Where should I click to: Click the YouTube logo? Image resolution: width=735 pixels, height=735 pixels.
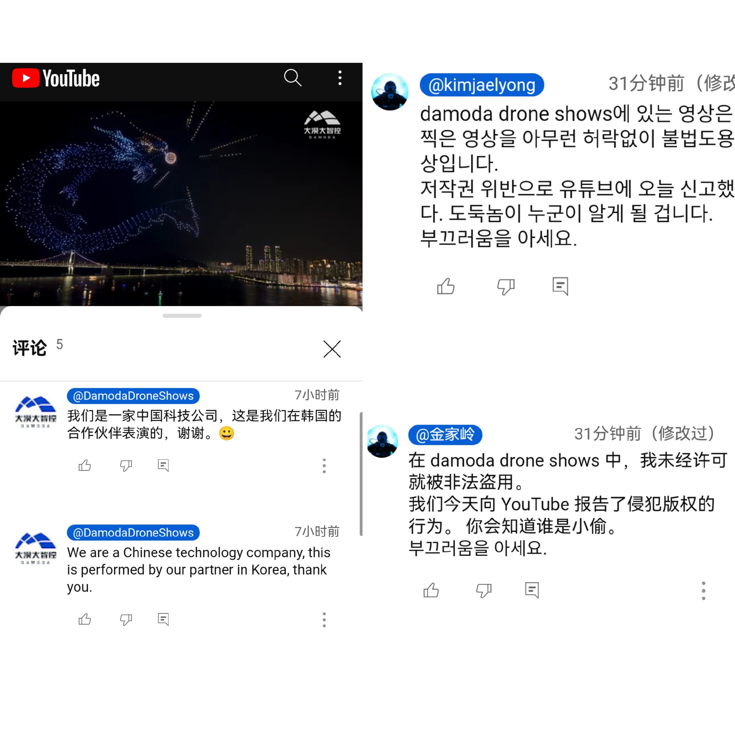pyautogui.click(x=56, y=78)
